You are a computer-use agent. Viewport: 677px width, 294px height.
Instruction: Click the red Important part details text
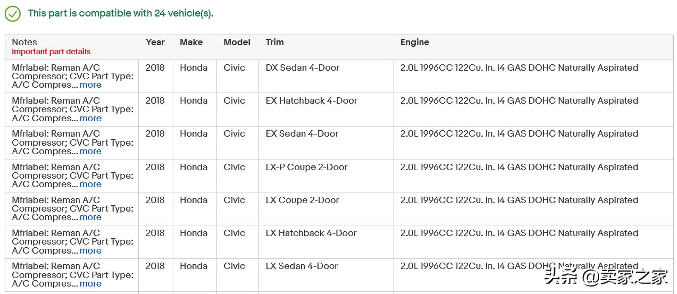pyautogui.click(x=51, y=52)
